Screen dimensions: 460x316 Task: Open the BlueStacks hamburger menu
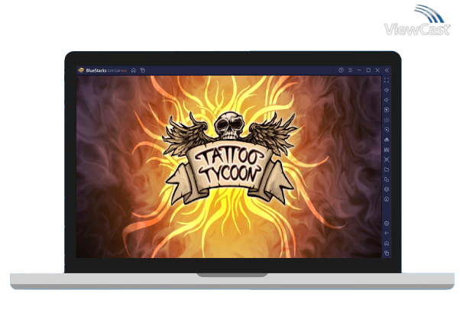pyautogui.click(x=350, y=70)
